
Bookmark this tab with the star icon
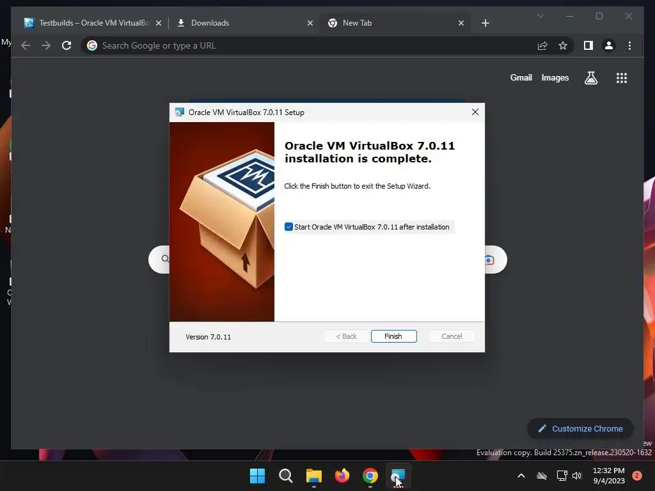coord(563,45)
